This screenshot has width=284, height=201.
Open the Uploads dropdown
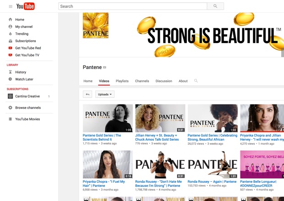[x=105, y=94]
